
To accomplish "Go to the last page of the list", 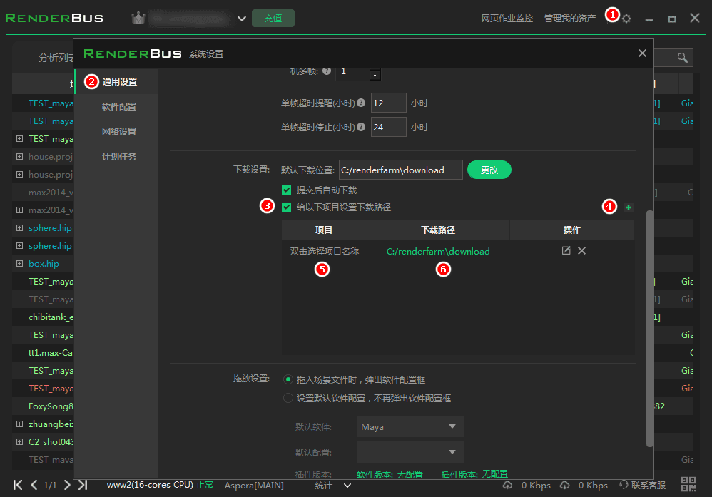I will (x=83, y=485).
